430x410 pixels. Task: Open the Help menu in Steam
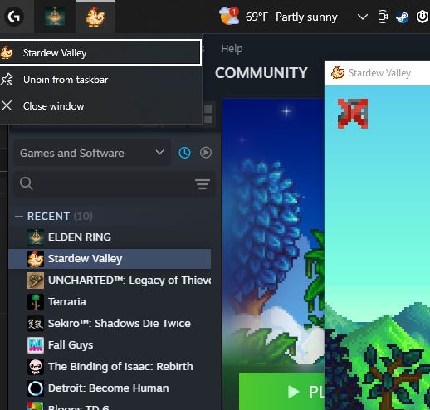232,49
